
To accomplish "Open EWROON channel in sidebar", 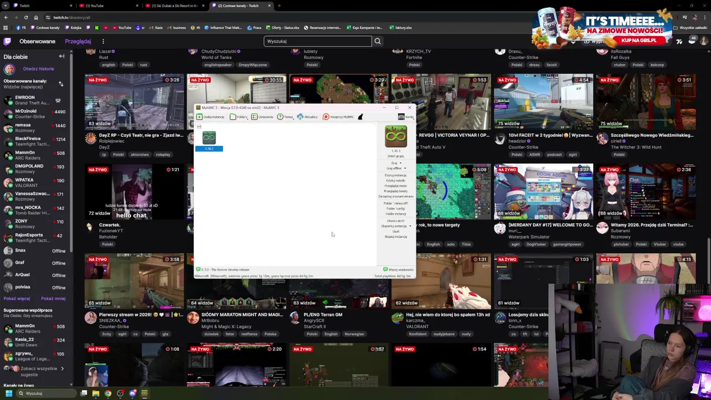I will [x=34, y=100].
